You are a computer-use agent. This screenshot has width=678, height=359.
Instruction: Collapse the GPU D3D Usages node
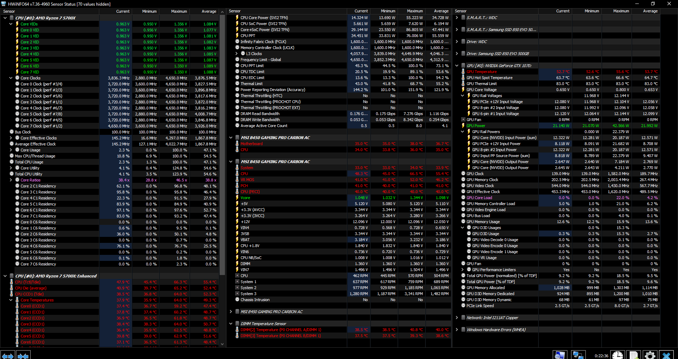[x=463, y=228]
